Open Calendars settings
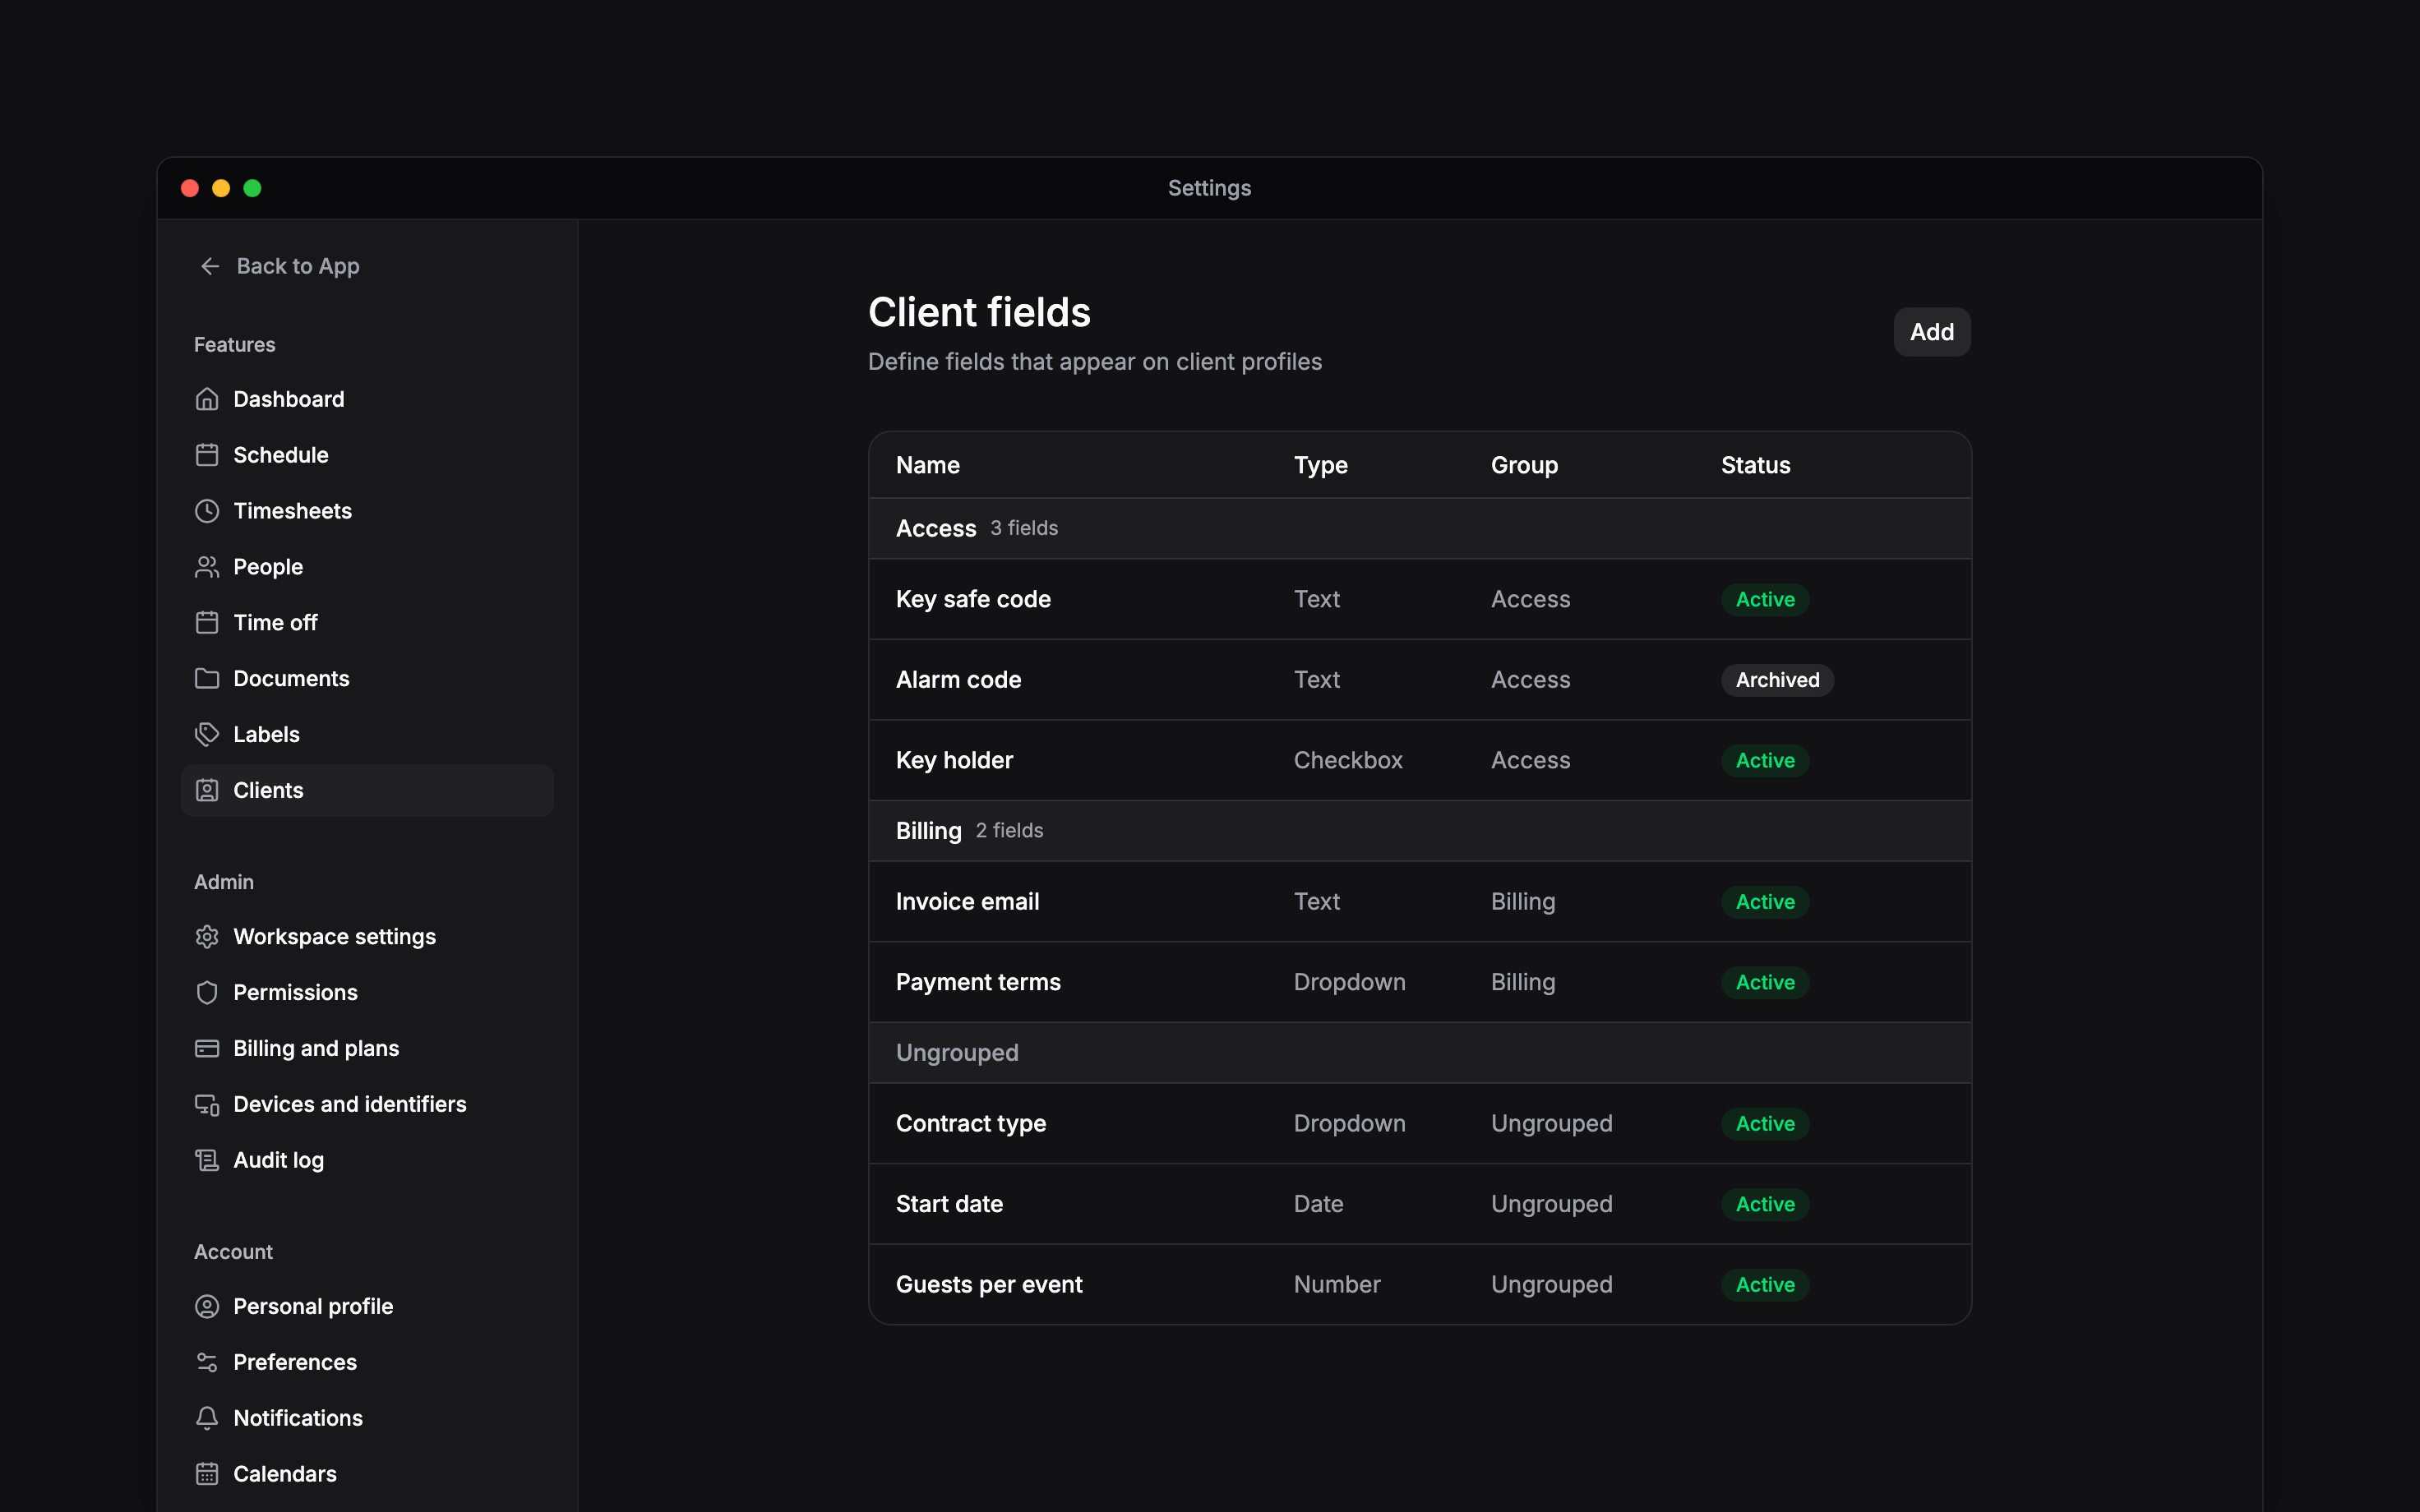This screenshot has height=1512, width=2420. pos(367,1475)
